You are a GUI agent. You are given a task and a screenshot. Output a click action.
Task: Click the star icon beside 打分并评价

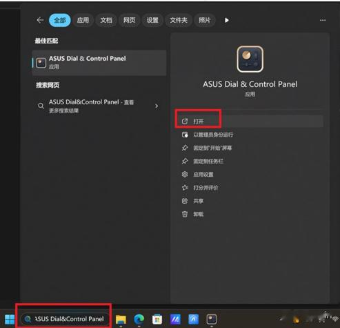point(185,188)
